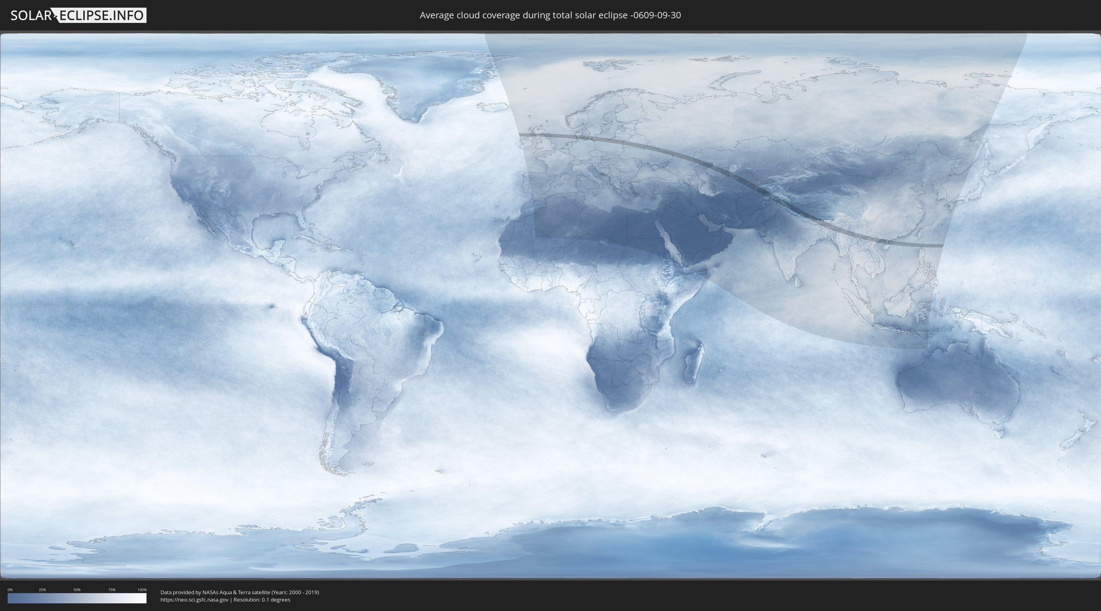Click the eclipse cloud coverage title text
The width and height of the screenshot is (1101, 611).
(x=550, y=15)
